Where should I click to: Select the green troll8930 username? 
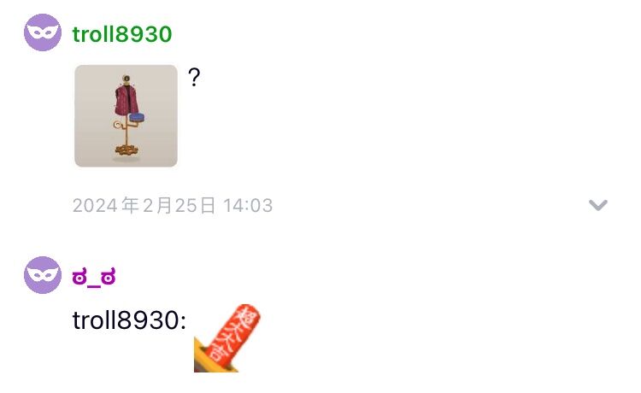click(x=122, y=34)
